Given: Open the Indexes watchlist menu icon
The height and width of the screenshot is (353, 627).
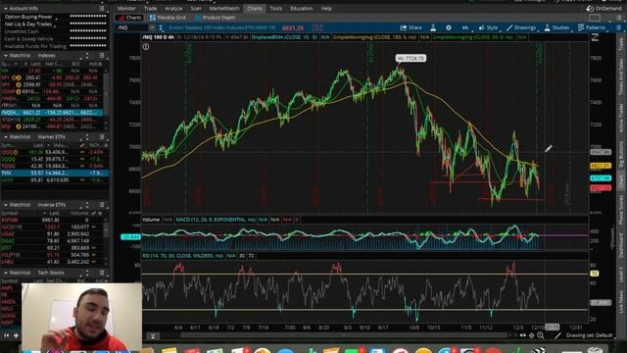Looking at the screenshot, I should tap(102, 56).
